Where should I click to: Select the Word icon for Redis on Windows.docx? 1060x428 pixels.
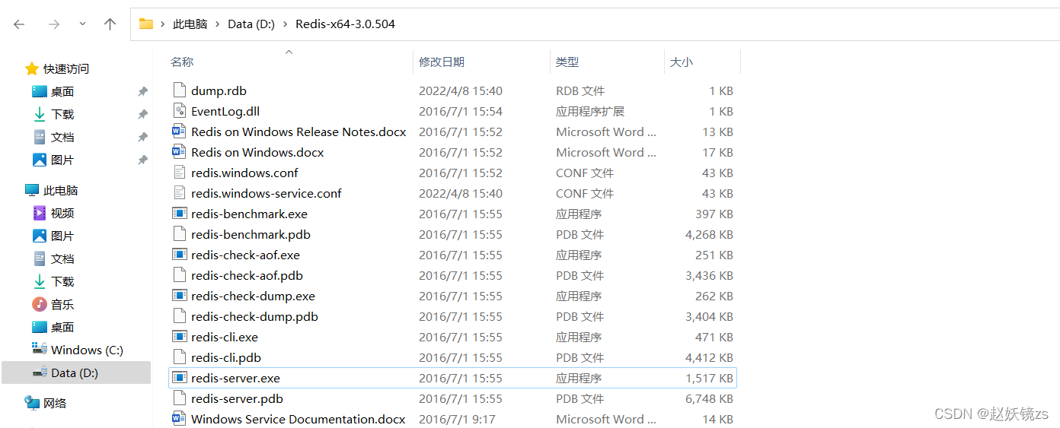[180, 152]
